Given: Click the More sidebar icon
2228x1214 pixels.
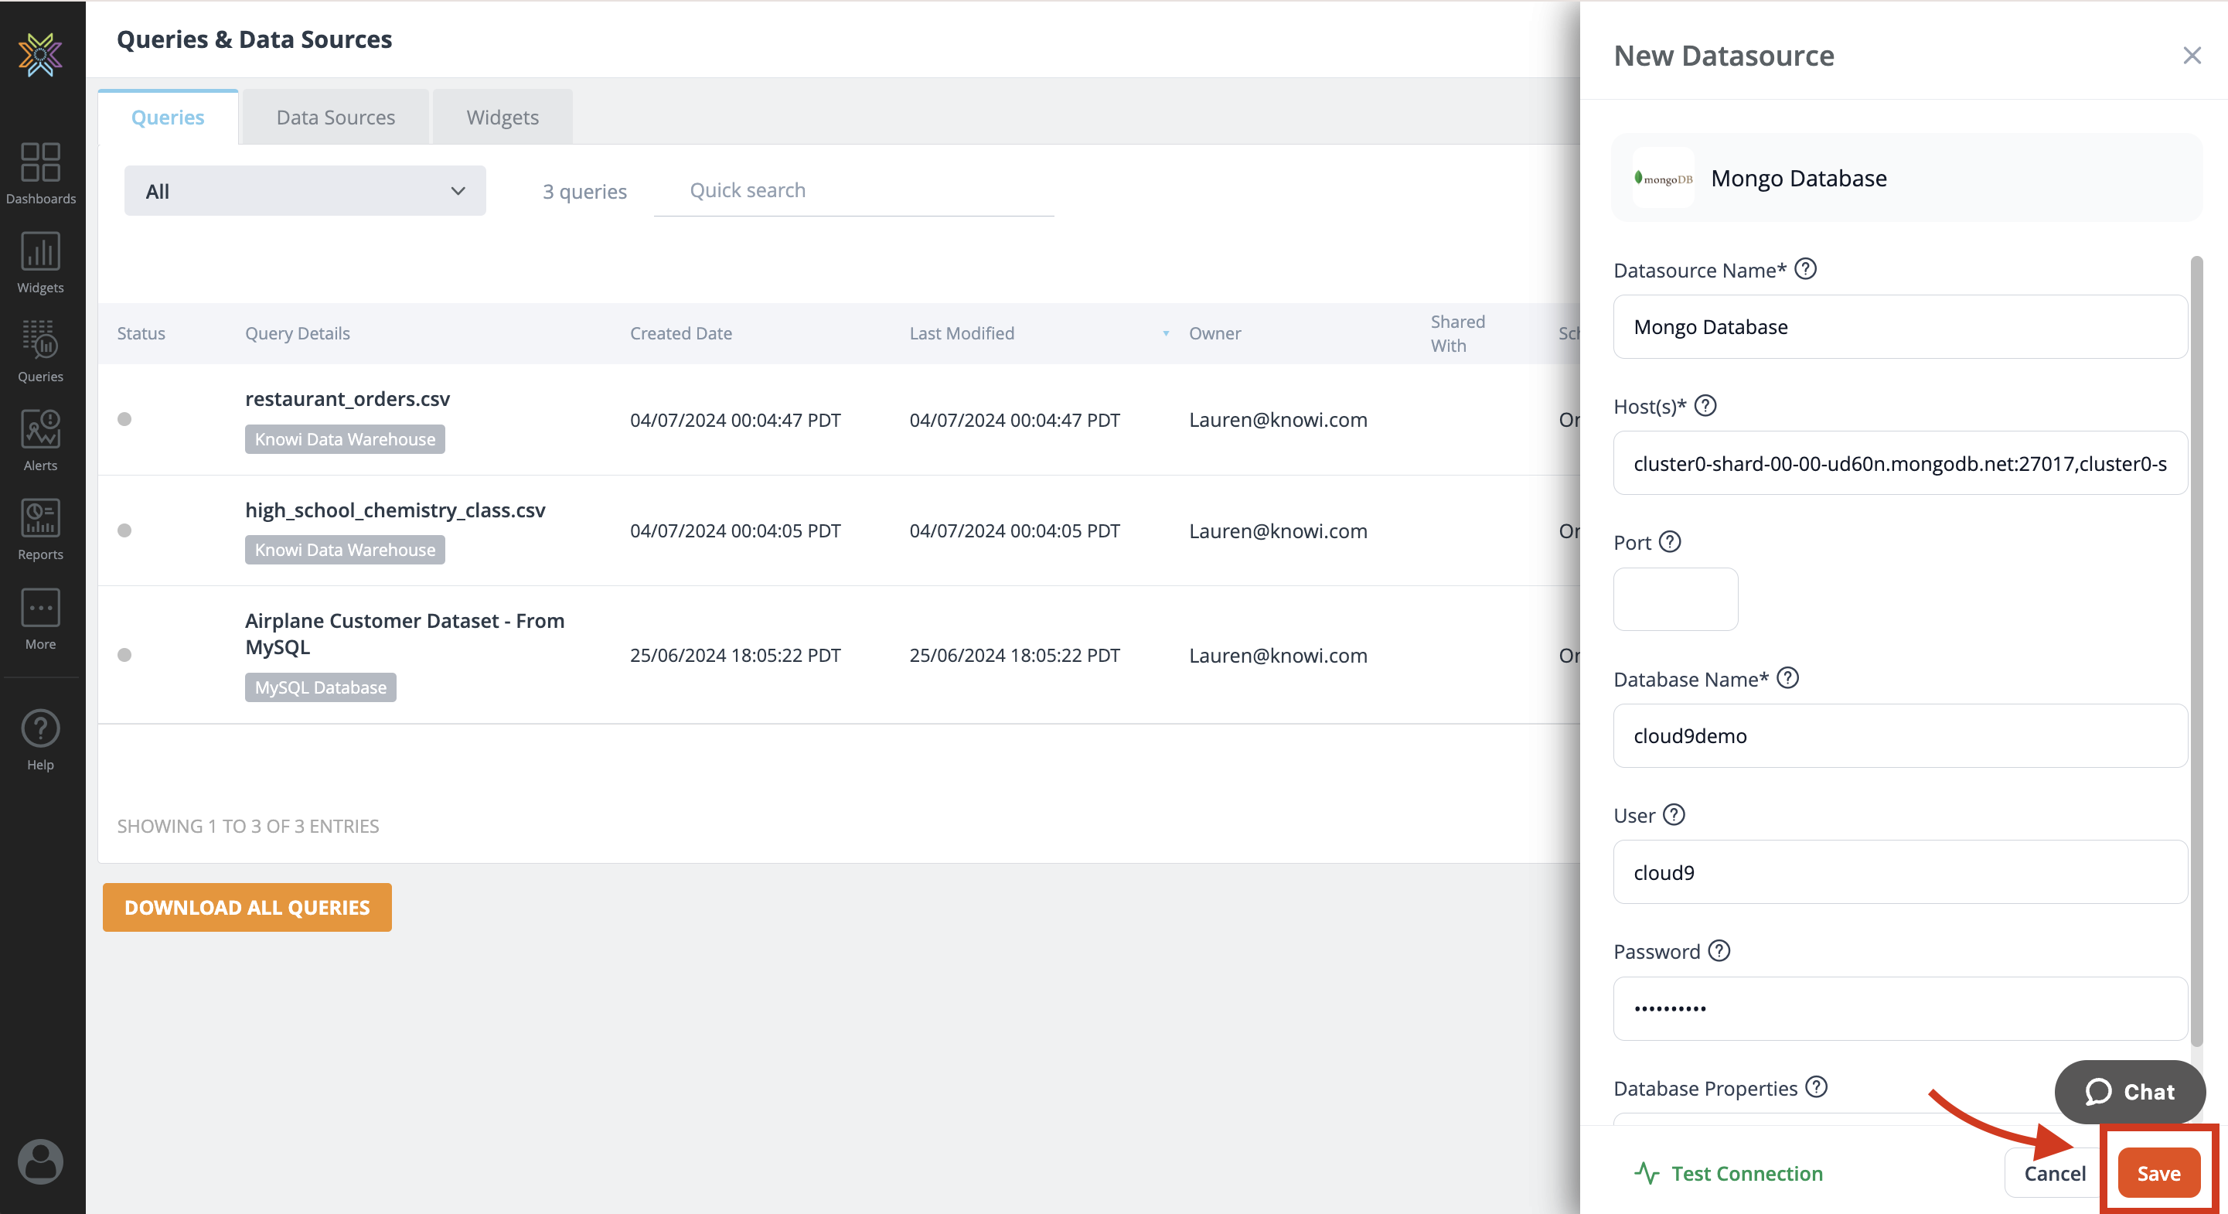Looking at the screenshot, I should point(41,619).
